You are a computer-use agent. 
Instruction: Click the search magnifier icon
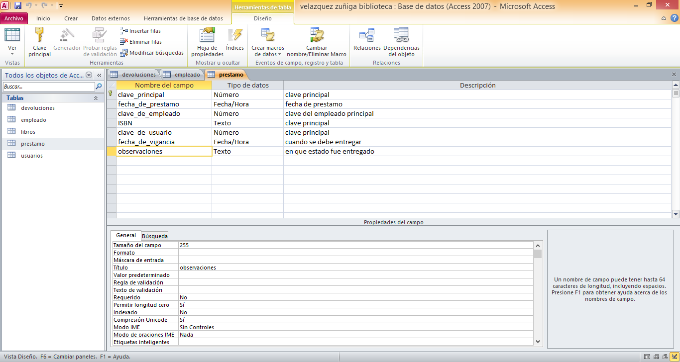click(x=99, y=87)
